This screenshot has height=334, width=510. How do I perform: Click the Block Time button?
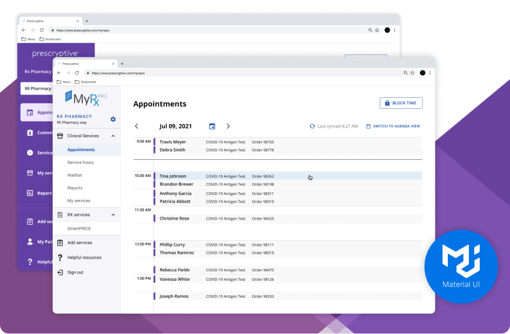pyautogui.click(x=401, y=103)
